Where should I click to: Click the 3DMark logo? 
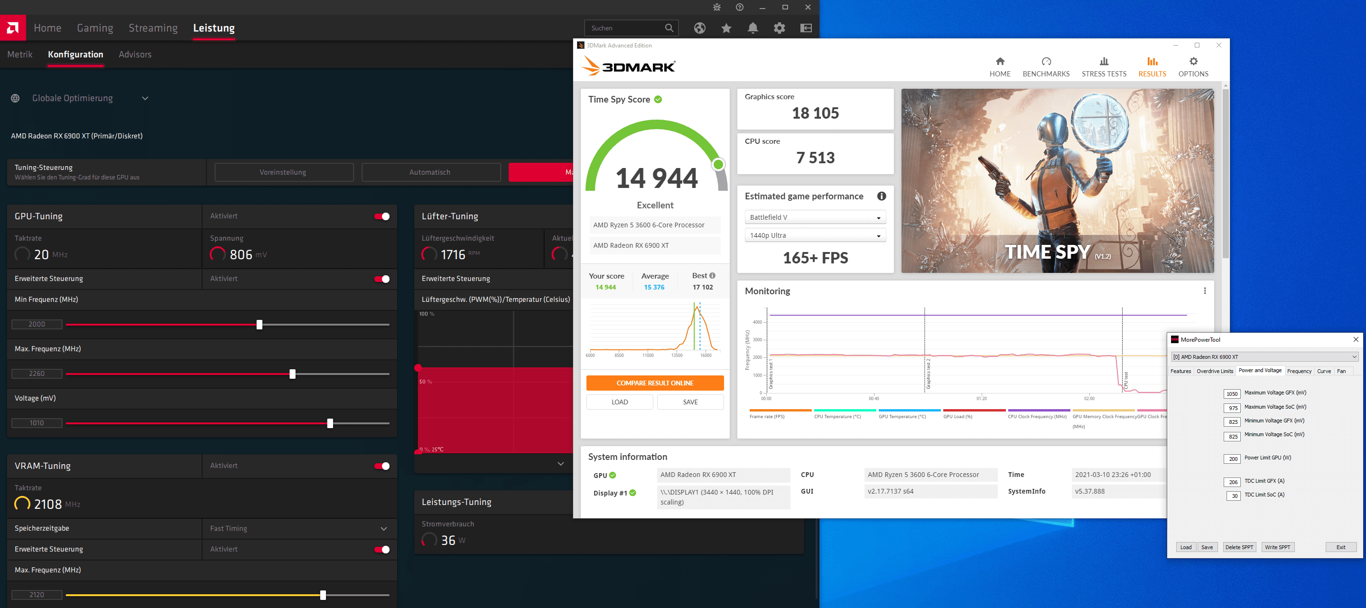pyautogui.click(x=628, y=66)
